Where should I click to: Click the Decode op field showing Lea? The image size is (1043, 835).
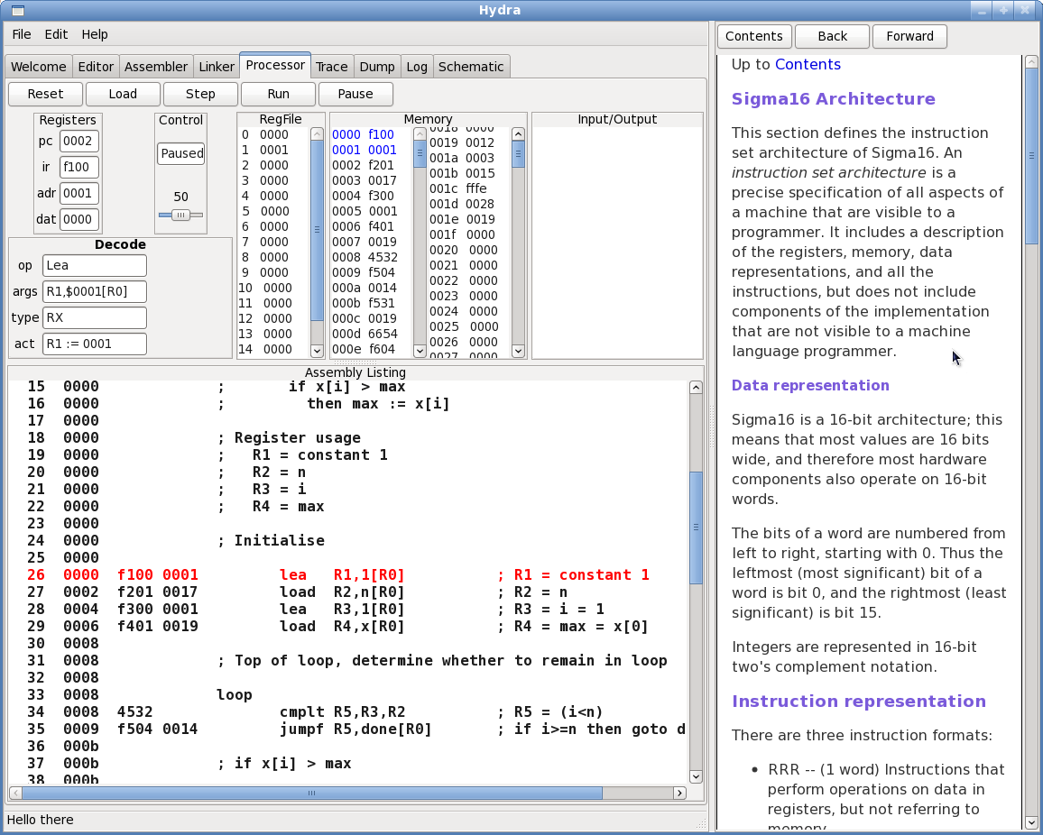click(x=95, y=265)
